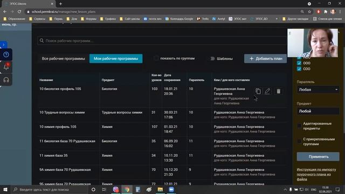Screen dimensions: 345x194
Task: Open Windows Start menu
Action: point(5,189)
